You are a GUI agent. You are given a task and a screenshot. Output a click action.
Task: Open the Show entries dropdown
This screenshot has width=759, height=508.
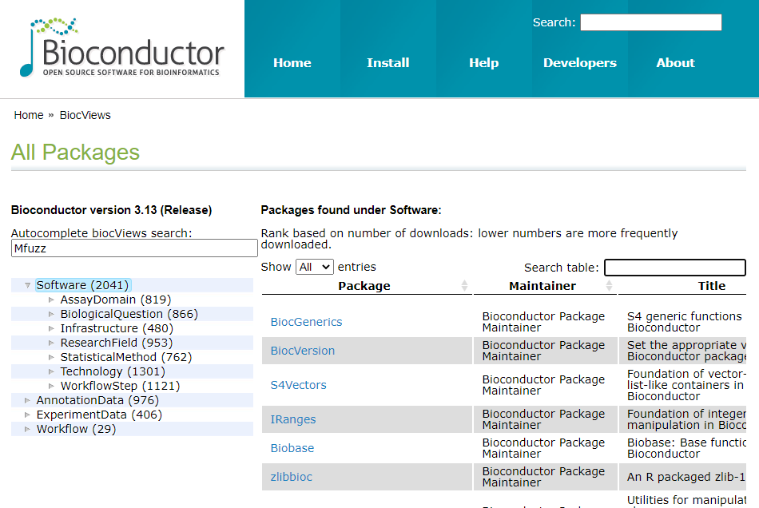[x=315, y=267]
